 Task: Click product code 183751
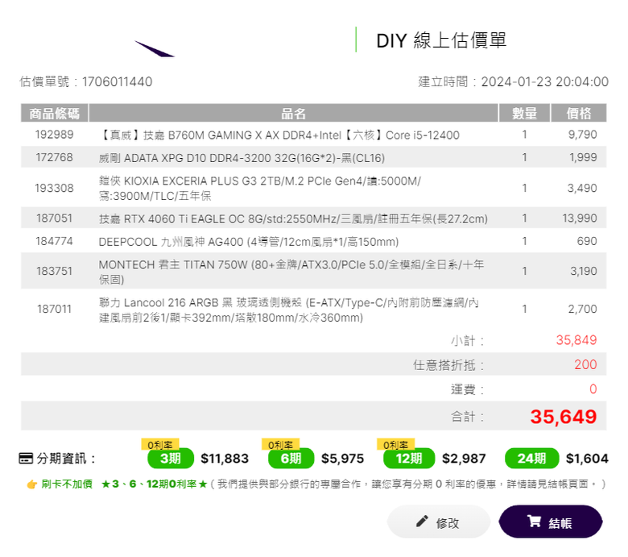55,271
